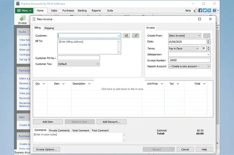Image resolution: width=234 pixels, height=155 pixels.
Task: Click the thumbs-up like icon
Action: 196,10
